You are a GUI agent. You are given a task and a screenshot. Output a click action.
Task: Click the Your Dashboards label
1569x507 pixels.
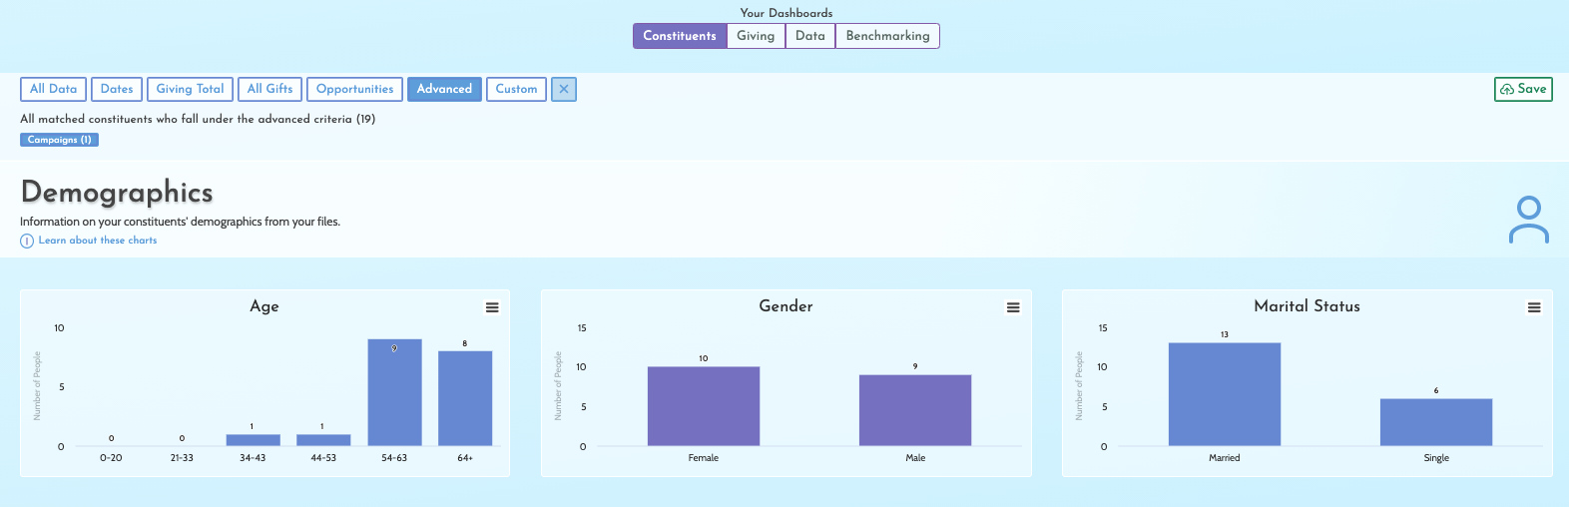(786, 13)
